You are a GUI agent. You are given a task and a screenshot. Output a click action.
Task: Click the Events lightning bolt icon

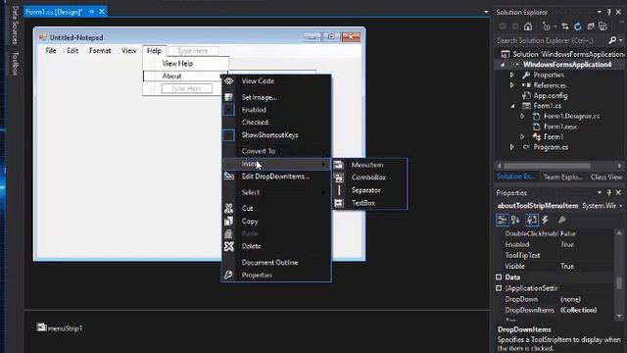pos(545,220)
